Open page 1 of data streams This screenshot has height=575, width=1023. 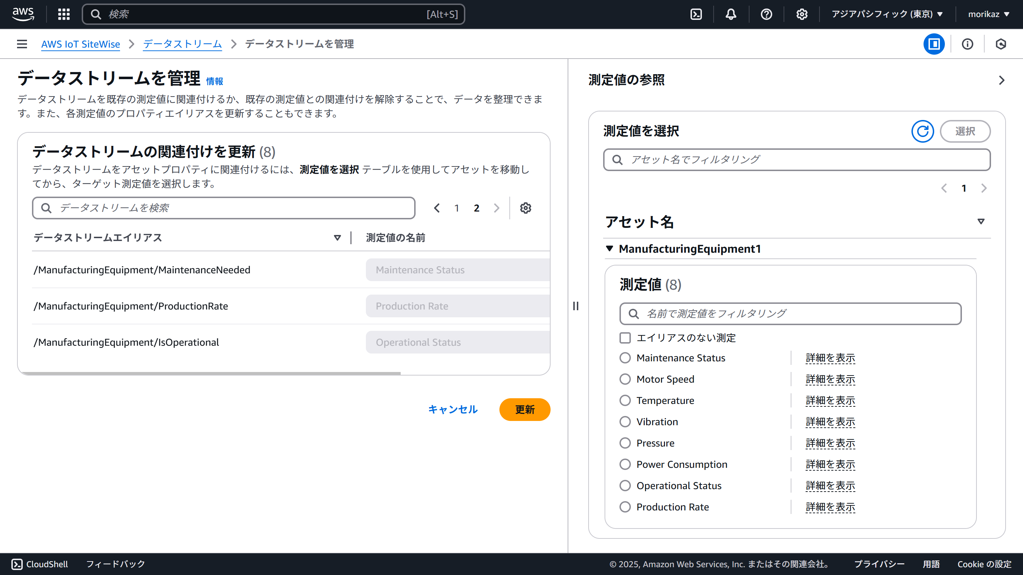click(457, 208)
